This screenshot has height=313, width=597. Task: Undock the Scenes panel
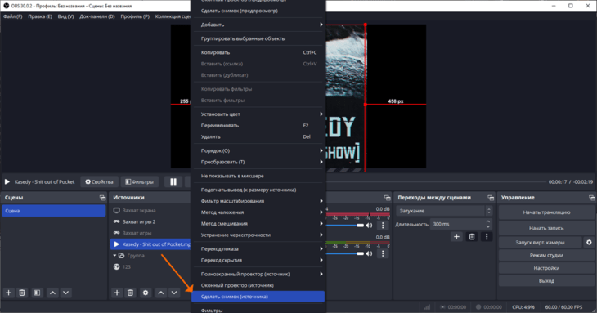[x=102, y=198]
